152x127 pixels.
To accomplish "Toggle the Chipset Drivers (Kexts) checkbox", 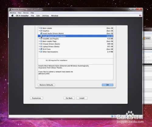I will 41,44.
